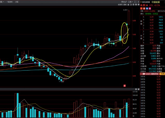Open volume indicator settings gear
This screenshot has height=118, width=165.
pyautogui.click(x=138, y=89)
